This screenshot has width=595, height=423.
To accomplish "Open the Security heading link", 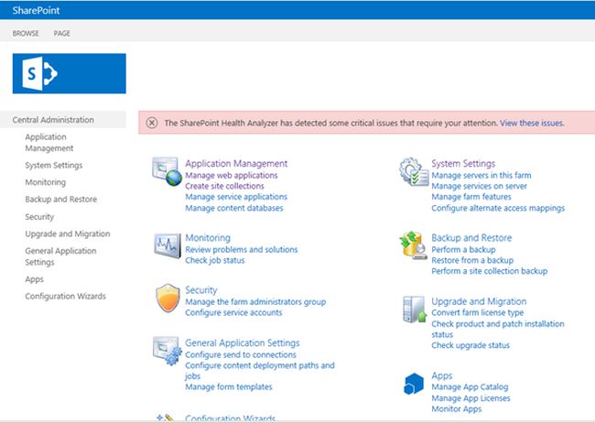I will tap(201, 290).
